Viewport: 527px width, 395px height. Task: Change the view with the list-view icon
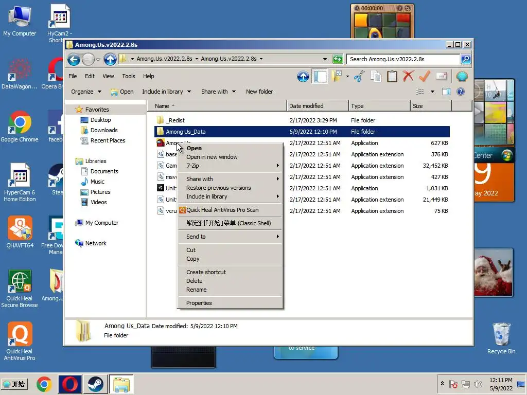click(420, 92)
